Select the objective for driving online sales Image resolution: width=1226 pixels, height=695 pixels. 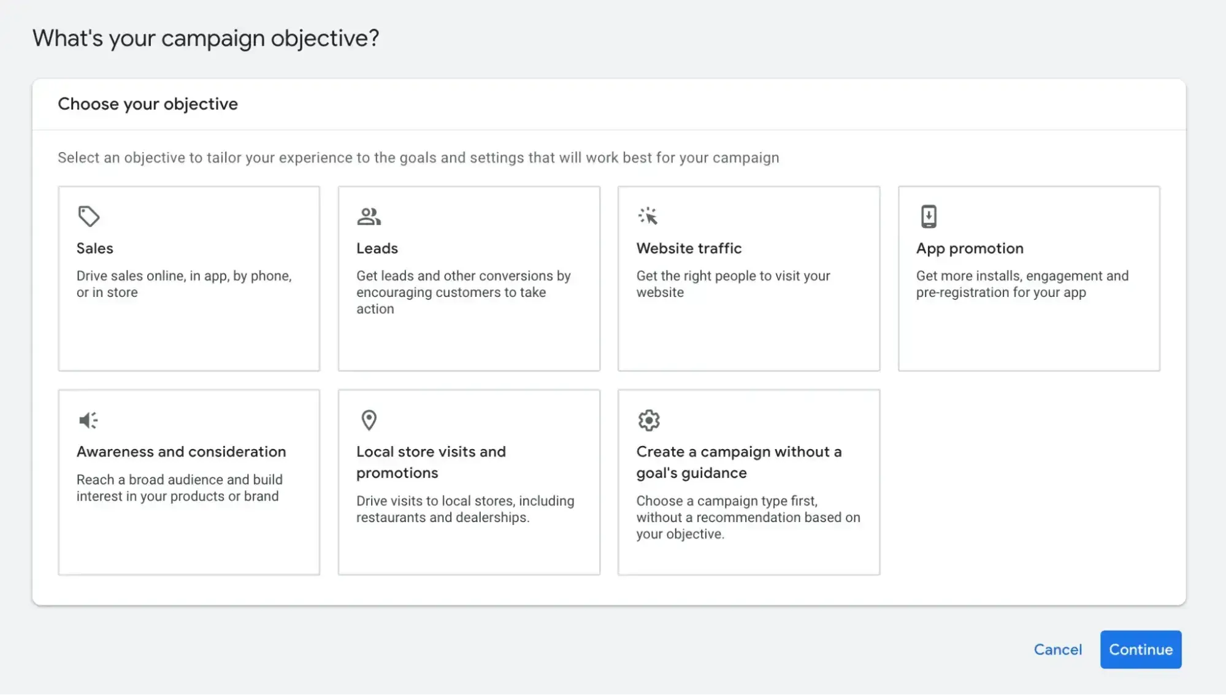[x=188, y=278]
